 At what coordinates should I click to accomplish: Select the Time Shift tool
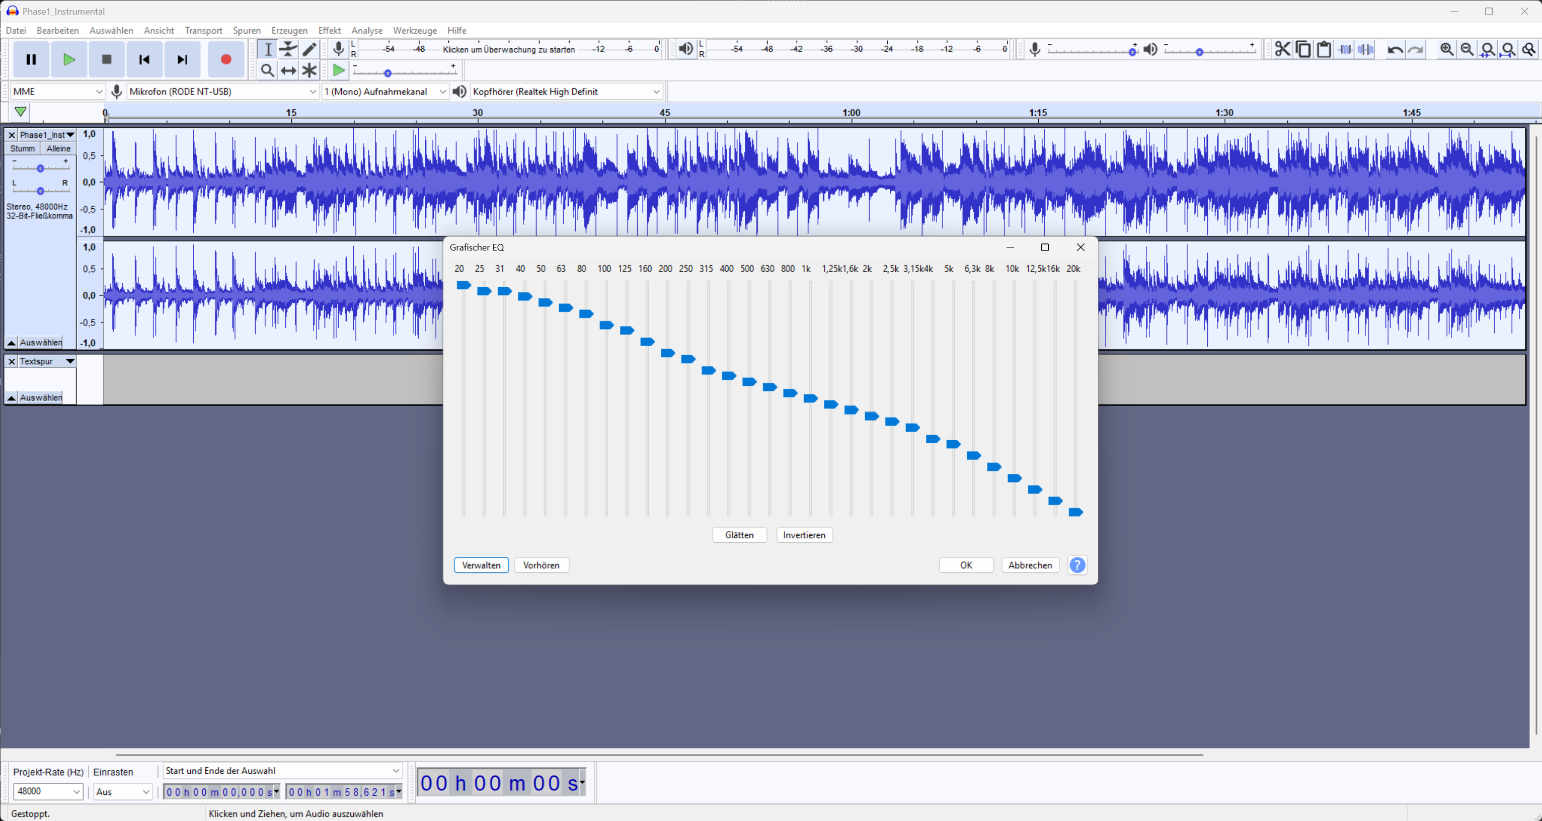pos(288,70)
